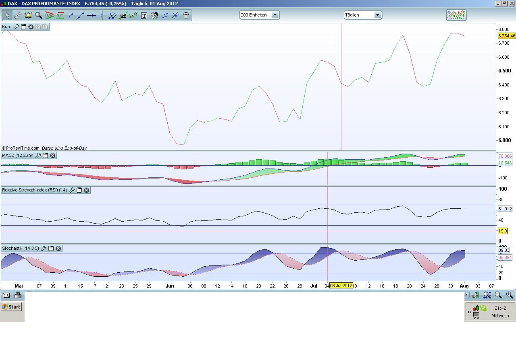Viewport: 516px width, 362px height.
Task: Open Stochastik indicator wrench settings
Action: [44, 248]
